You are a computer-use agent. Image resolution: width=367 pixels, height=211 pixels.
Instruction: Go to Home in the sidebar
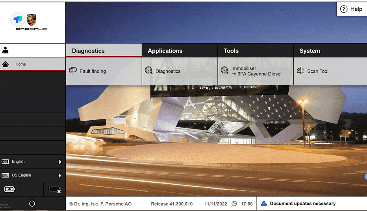33,64
